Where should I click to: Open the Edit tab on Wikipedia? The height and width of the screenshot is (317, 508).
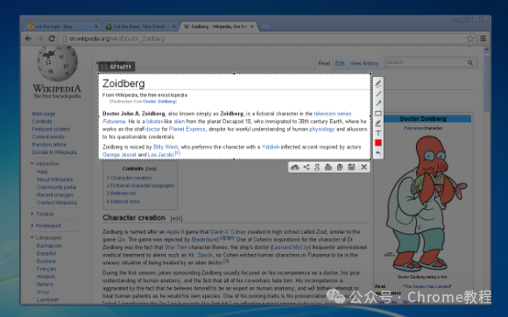click(x=340, y=63)
